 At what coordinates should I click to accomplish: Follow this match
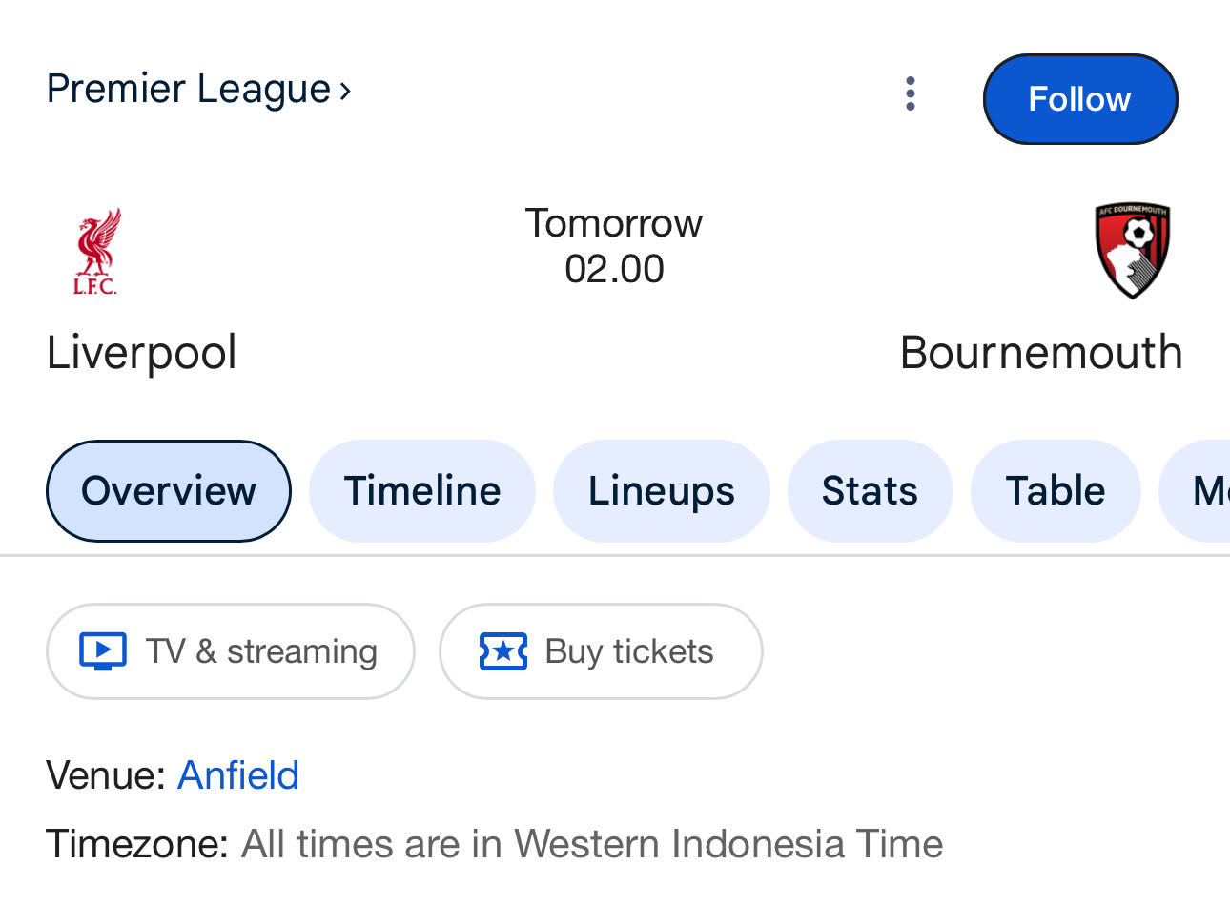click(x=1080, y=99)
